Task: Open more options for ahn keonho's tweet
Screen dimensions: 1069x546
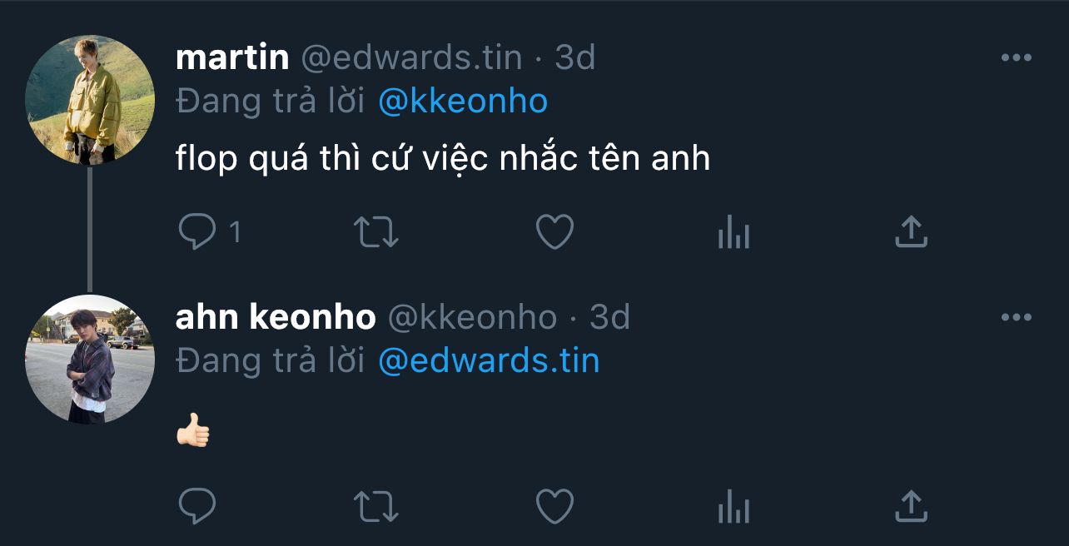Action: pyautogui.click(x=1016, y=317)
